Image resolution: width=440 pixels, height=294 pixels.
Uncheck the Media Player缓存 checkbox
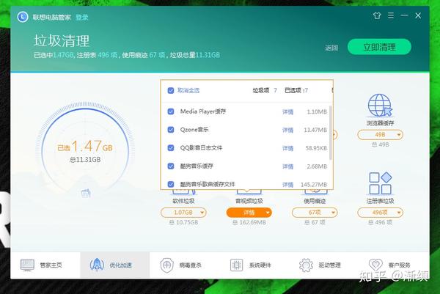(x=171, y=111)
